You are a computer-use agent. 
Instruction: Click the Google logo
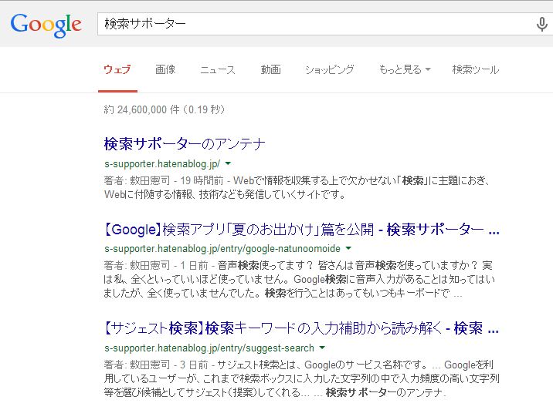46,25
